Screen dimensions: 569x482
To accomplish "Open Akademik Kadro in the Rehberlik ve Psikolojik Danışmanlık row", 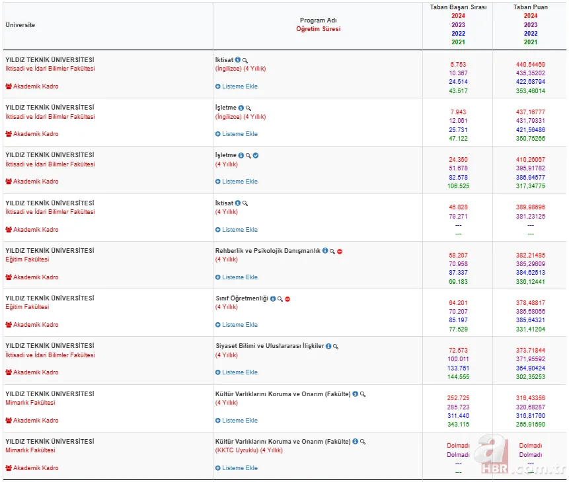I will tap(32, 277).
